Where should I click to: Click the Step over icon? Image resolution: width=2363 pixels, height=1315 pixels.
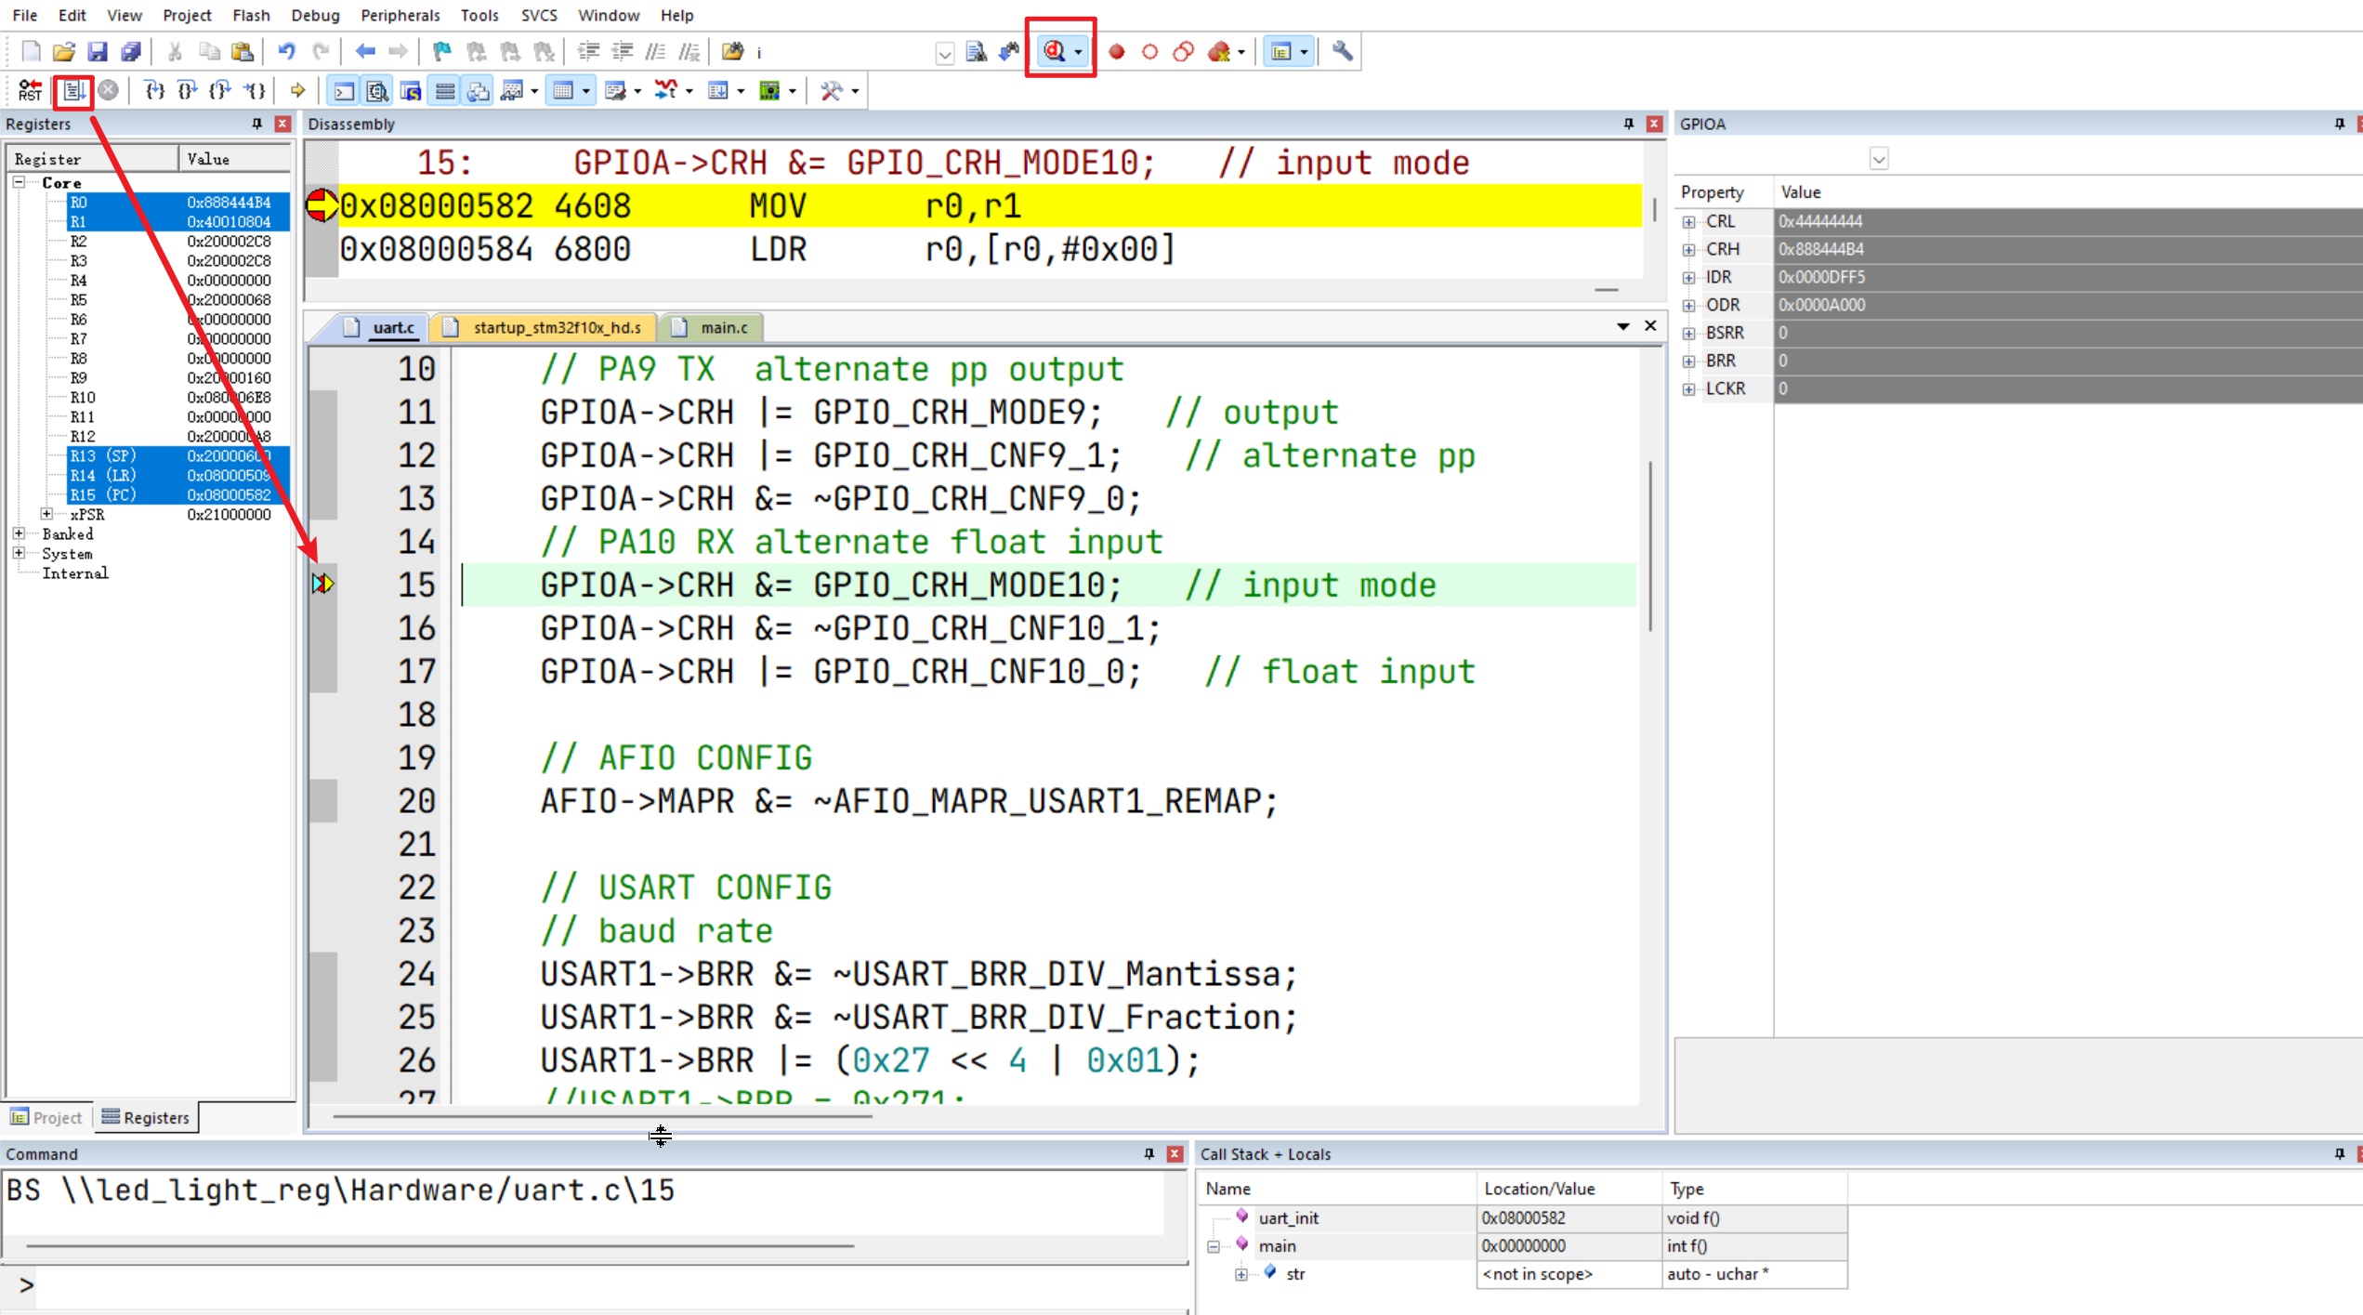pyautogui.click(x=188, y=90)
